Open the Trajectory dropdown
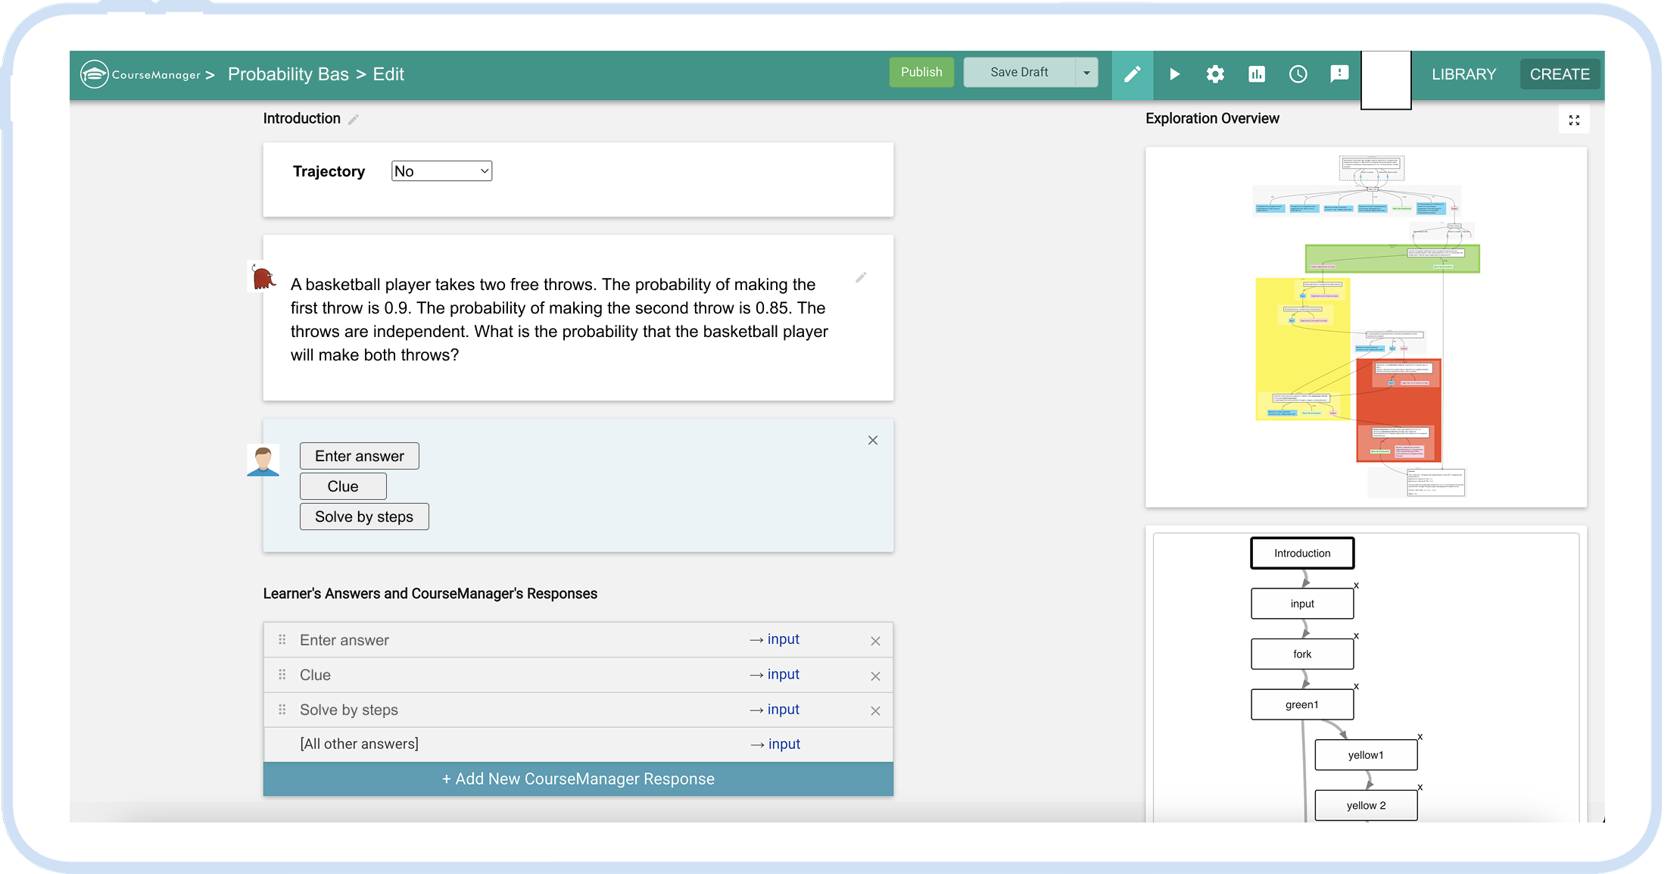This screenshot has height=874, width=1680. (x=441, y=171)
